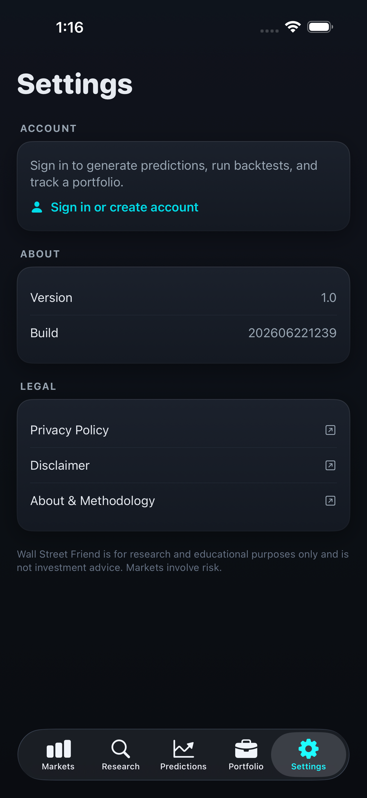
Task: Select the Build number value
Action: pyautogui.click(x=292, y=333)
